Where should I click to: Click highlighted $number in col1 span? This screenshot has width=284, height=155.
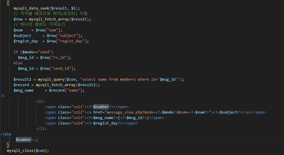(x=101, y=107)
